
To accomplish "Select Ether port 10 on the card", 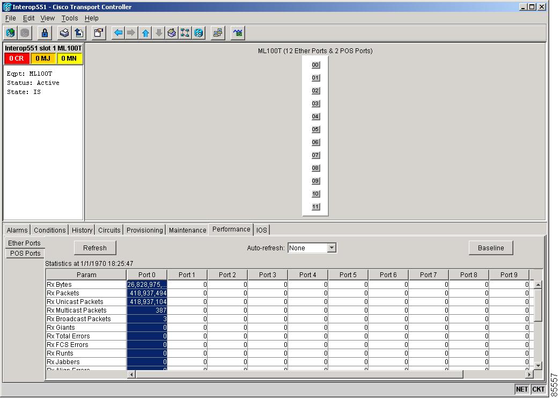I will 315,193.
